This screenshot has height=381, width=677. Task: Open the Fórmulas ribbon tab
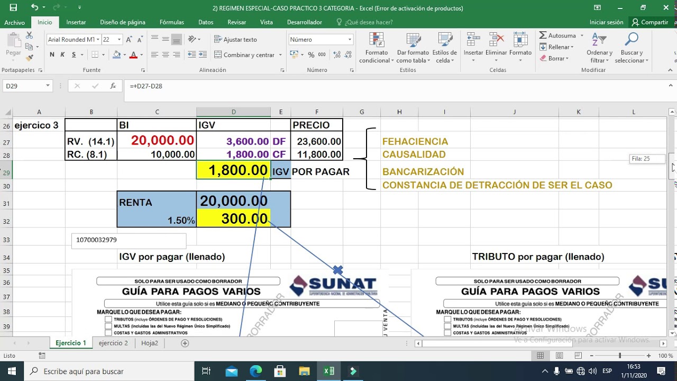[172, 22]
